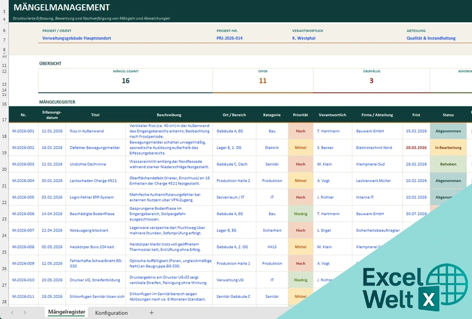Click the title Beschädigte Bodenfliese

92,214
